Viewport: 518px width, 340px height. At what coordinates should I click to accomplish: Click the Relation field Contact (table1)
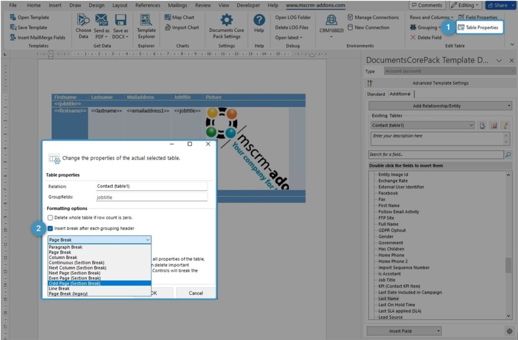pyautogui.click(x=152, y=186)
